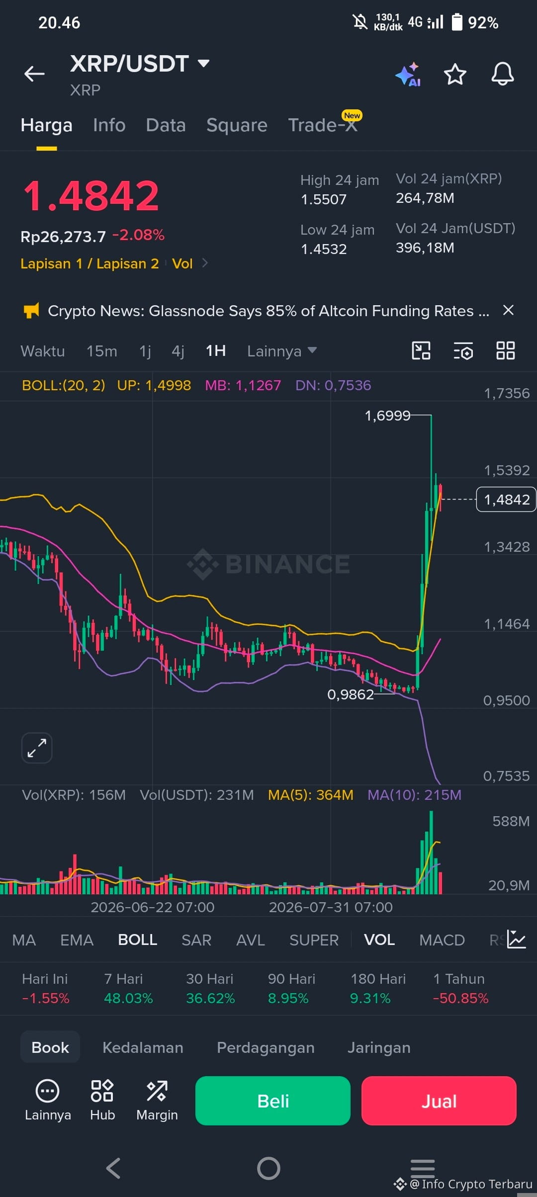The image size is (537, 1197).
Task: Open the Jaringan tab
Action: [x=379, y=1047]
